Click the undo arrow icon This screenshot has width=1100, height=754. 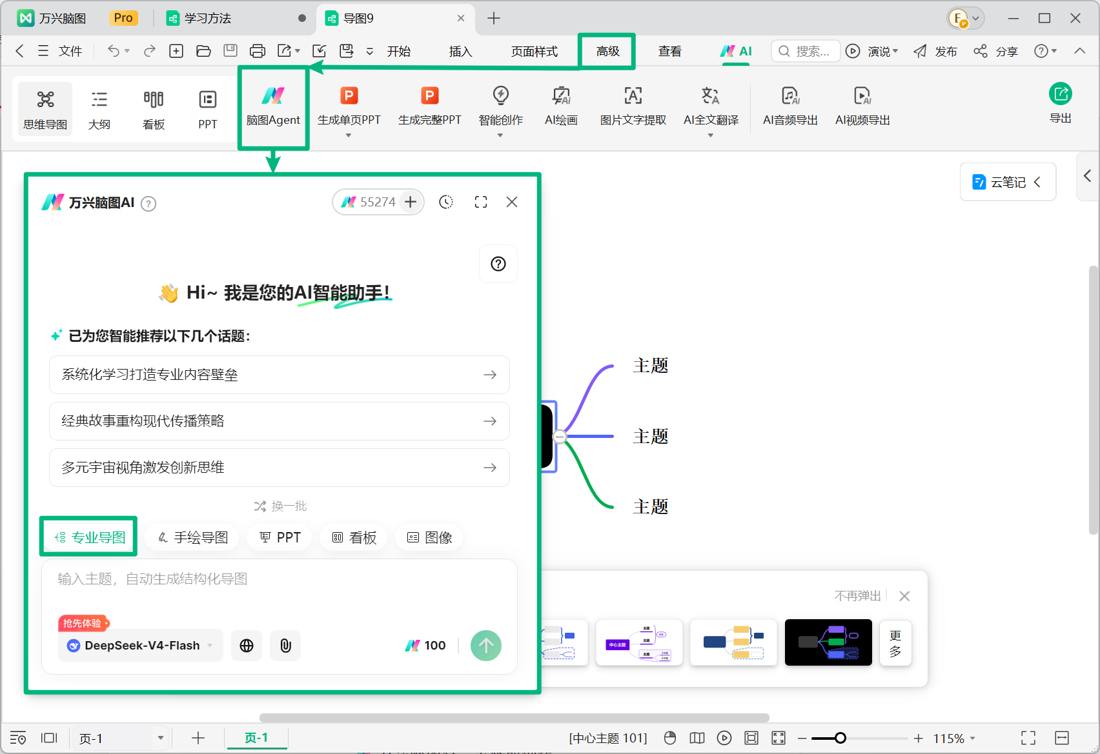point(114,51)
